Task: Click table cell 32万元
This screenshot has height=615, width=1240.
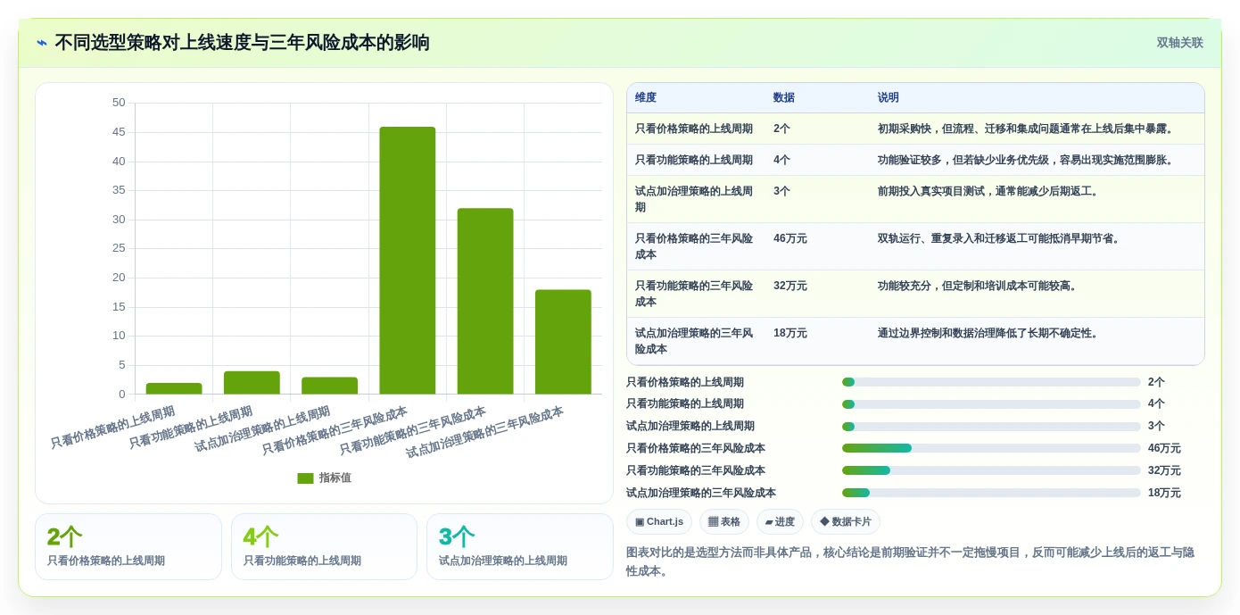Action: (x=790, y=286)
